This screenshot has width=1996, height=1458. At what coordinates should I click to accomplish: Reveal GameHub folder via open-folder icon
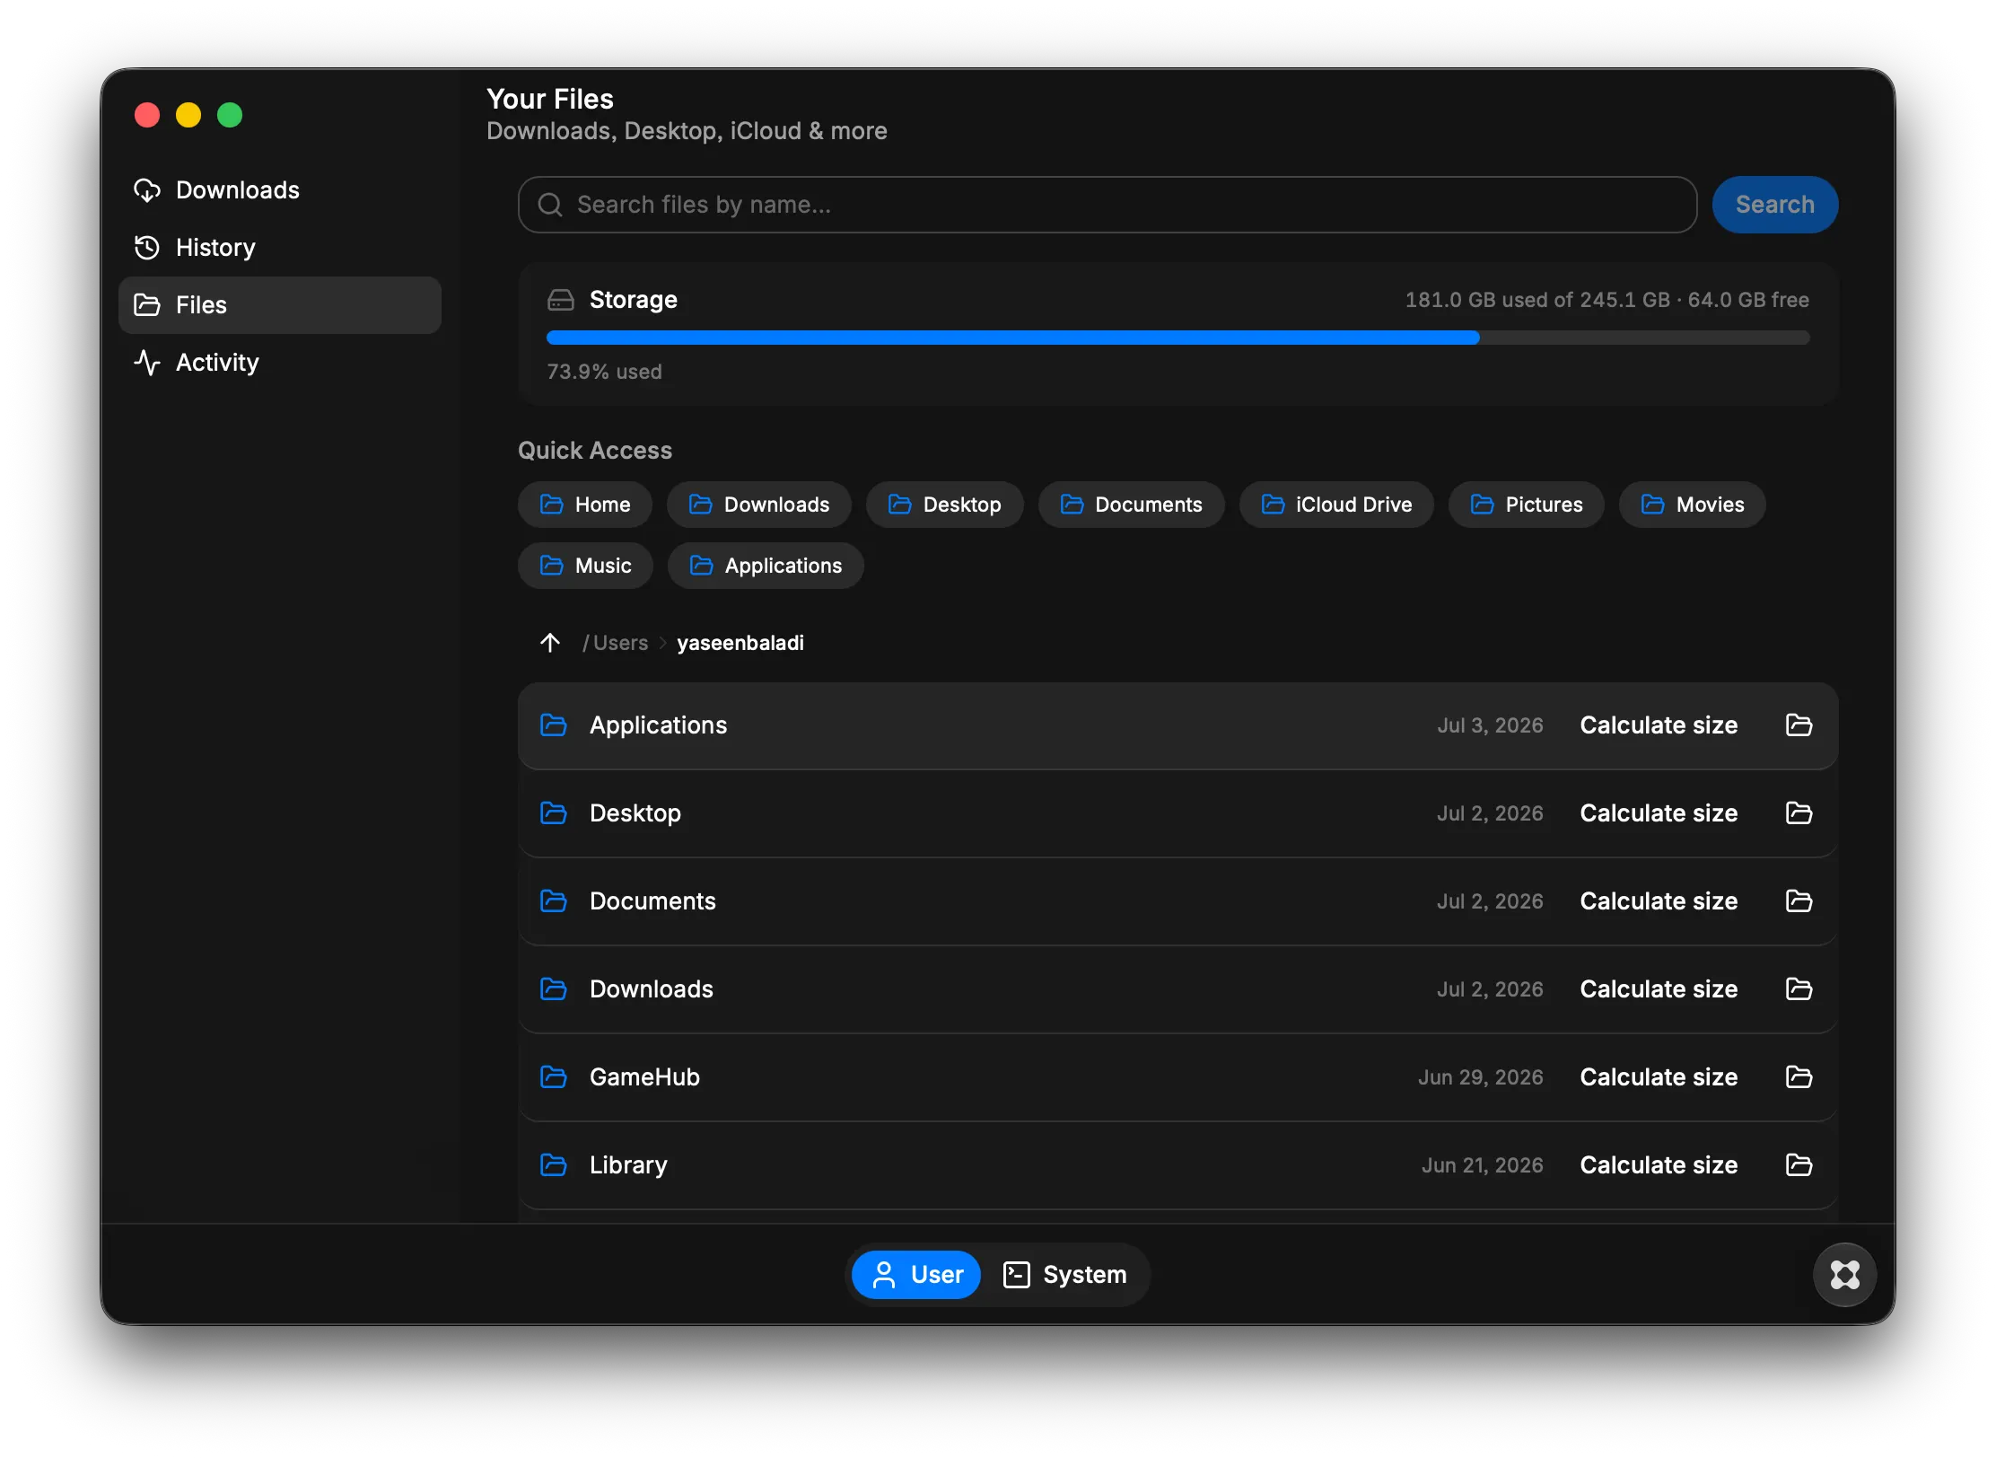click(1799, 1077)
